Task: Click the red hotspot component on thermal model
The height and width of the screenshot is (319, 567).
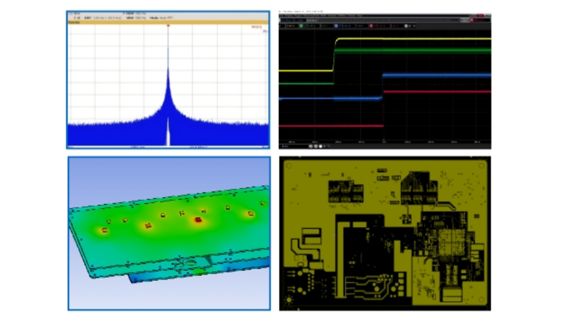Action: coord(197,220)
